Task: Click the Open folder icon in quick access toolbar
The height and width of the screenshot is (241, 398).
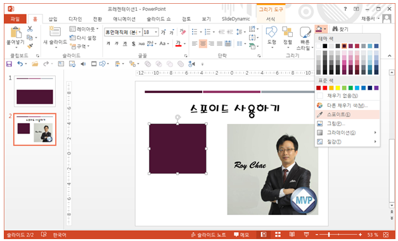Action: pos(35,64)
